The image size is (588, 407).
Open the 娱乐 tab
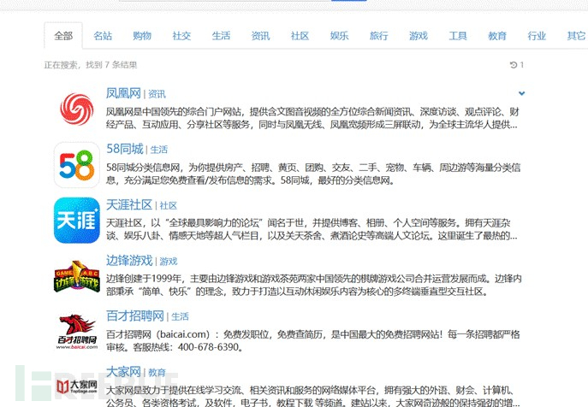point(340,36)
